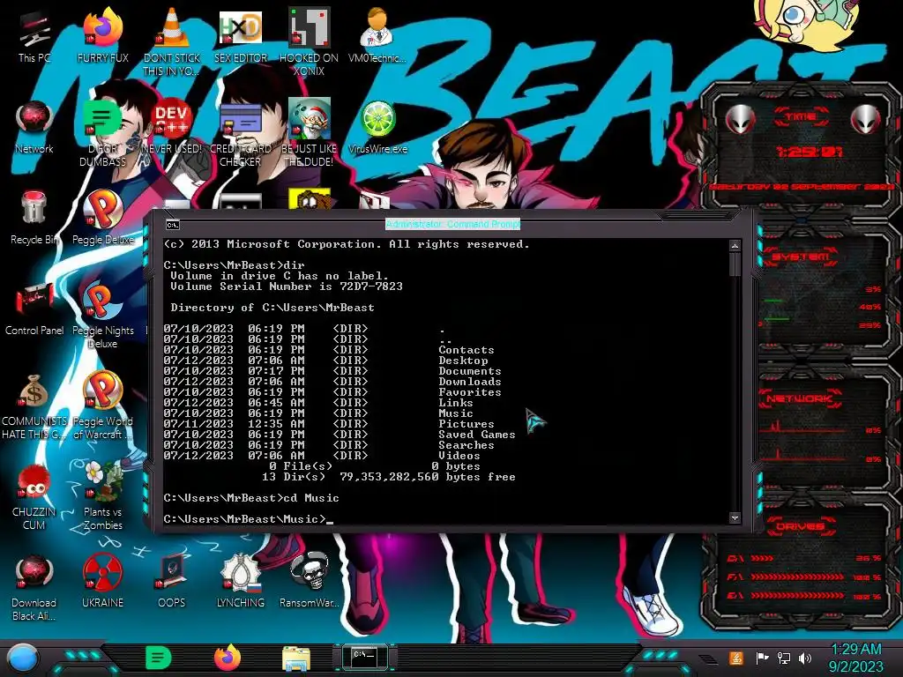Click the C:\ drive usage bar
The height and width of the screenshot is (677, 903).
(x=803, y=558)
